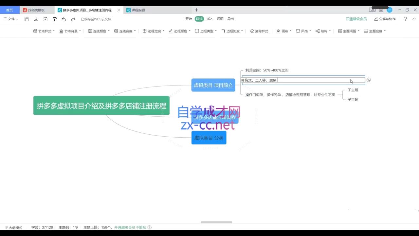Image resolution: width=419 pixels, height=236 pixels.
Task: Click the 已保存至WPS云文档 status label
Action: (x=96, y=19)
